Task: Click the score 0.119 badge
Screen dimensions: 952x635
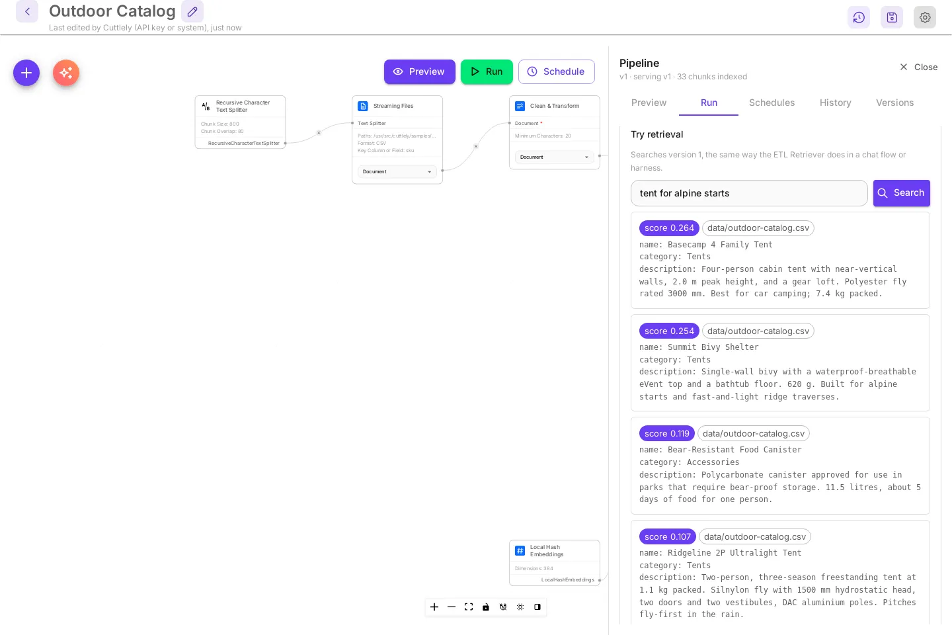Action: click(666, 434)
